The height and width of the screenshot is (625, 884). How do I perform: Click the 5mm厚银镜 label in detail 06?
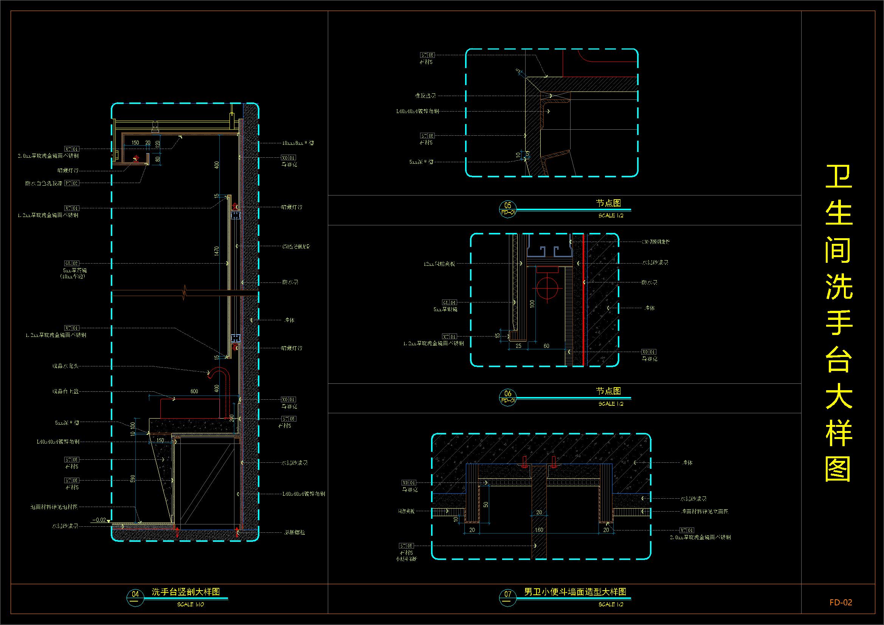tap(445, 309)
